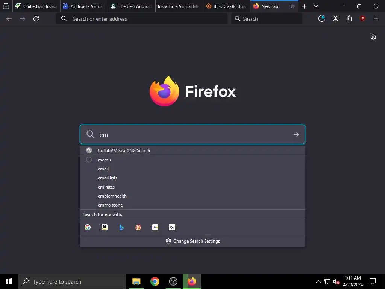
Task: Submit search with the go arrow
Action: tap(296, 134)
